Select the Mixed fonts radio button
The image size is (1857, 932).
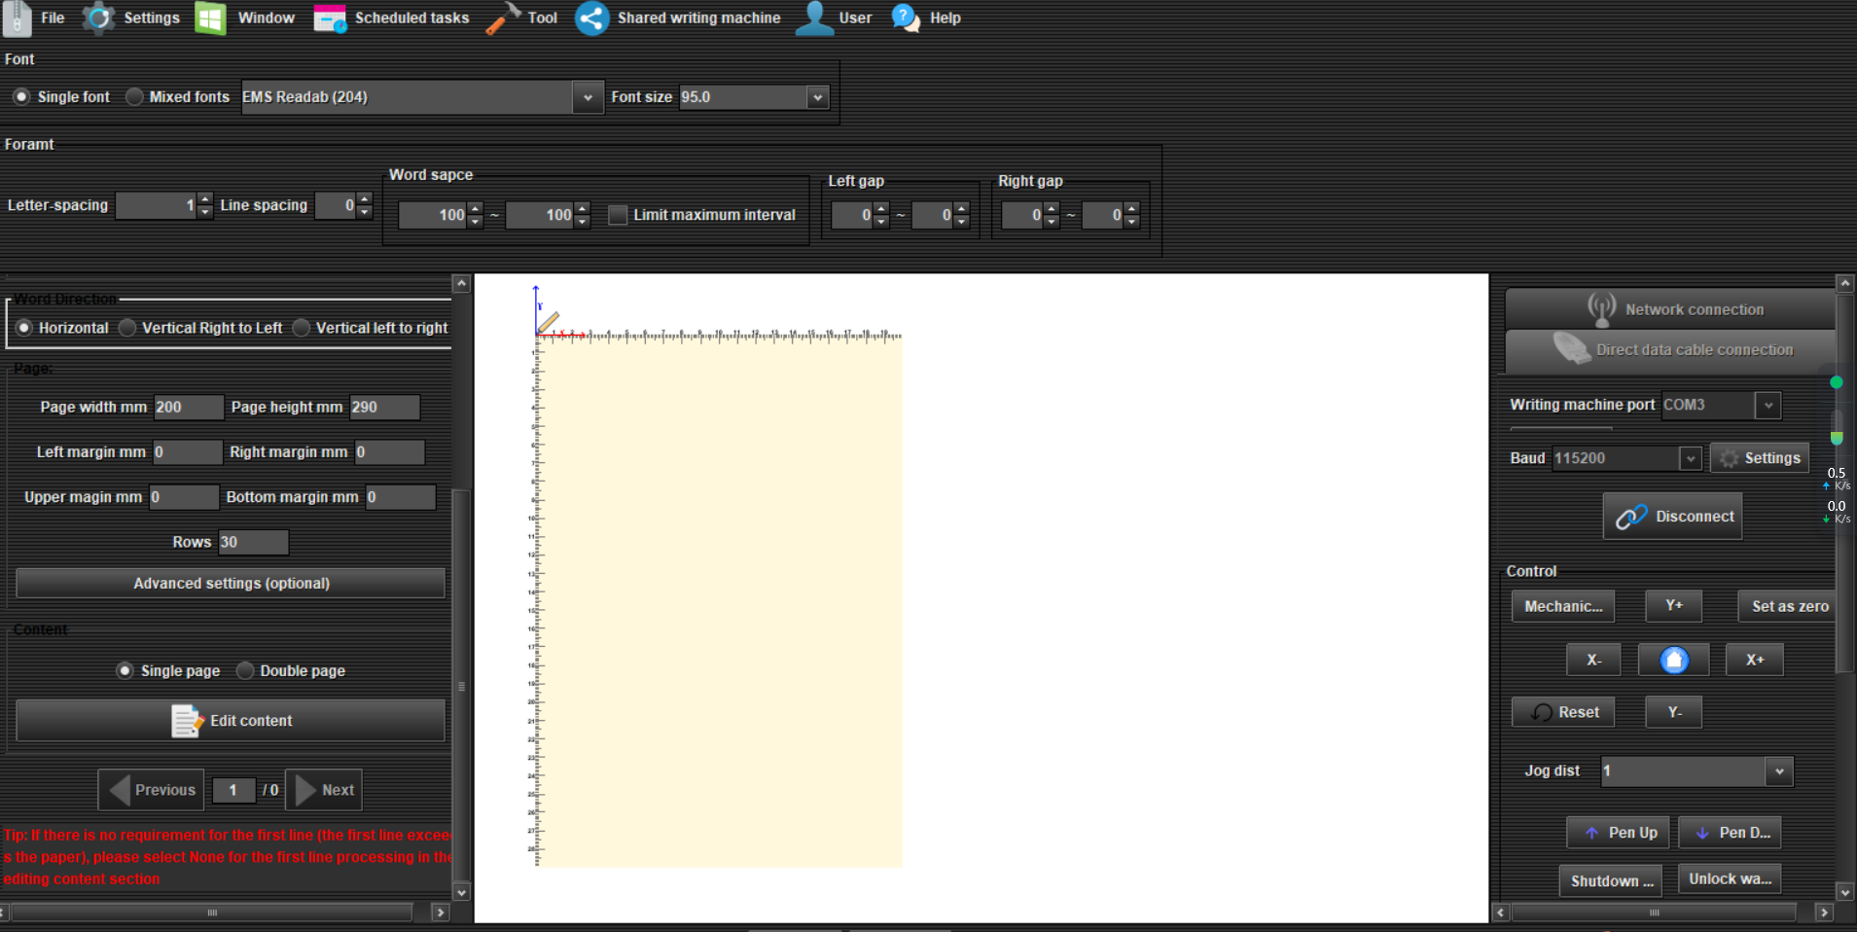pos(135,97)
